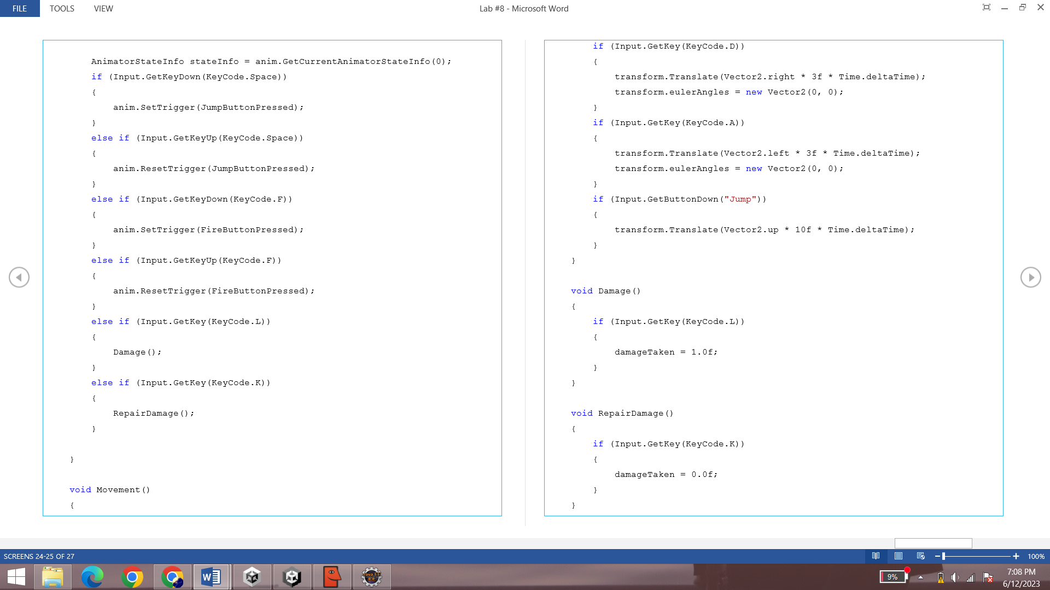Open the FILE menu

(20, 8)
